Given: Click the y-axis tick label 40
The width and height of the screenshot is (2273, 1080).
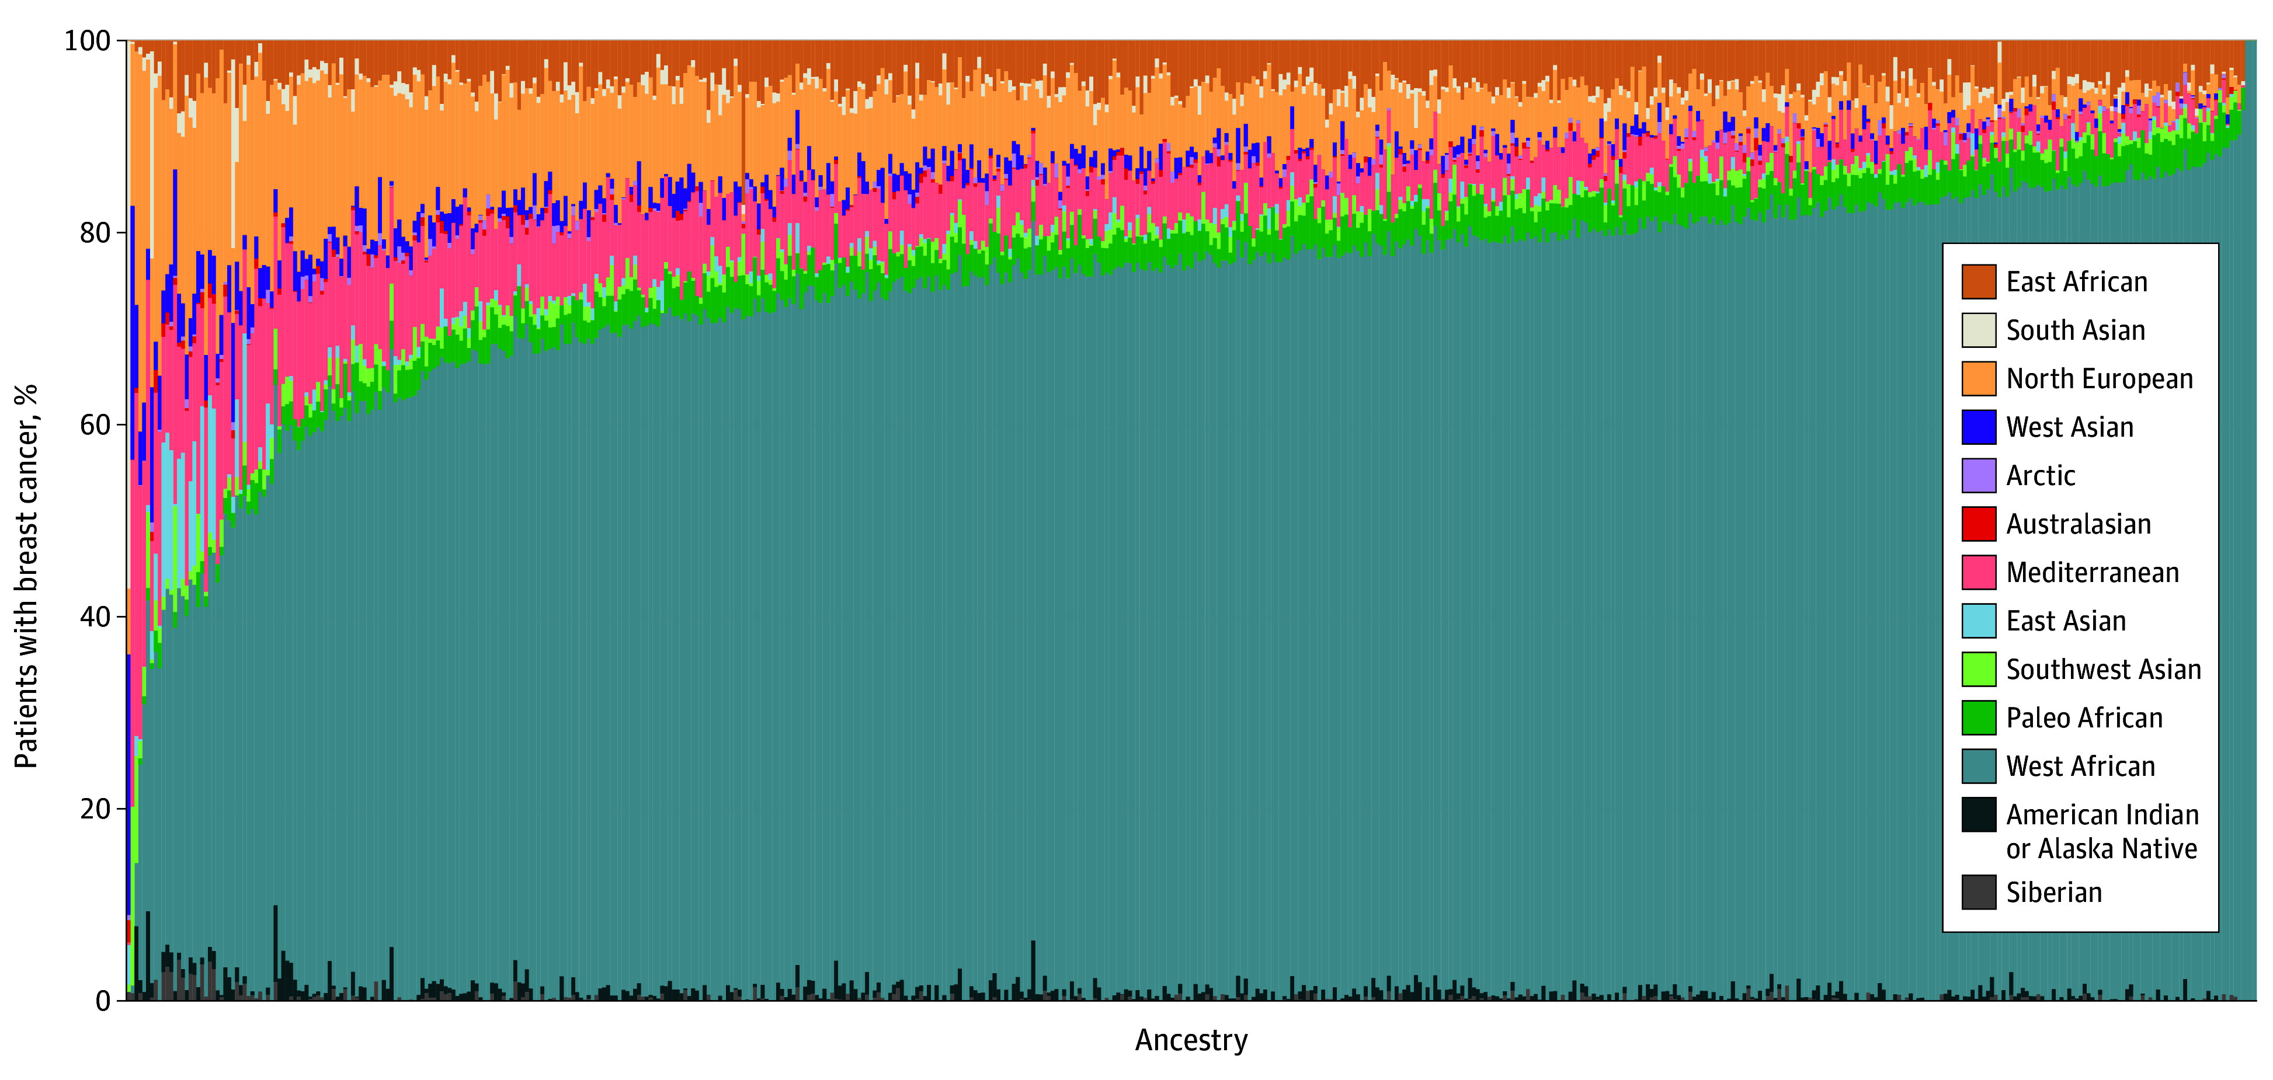Looking at the screenshot, I should pyautogui.click(x=95, y=618).
